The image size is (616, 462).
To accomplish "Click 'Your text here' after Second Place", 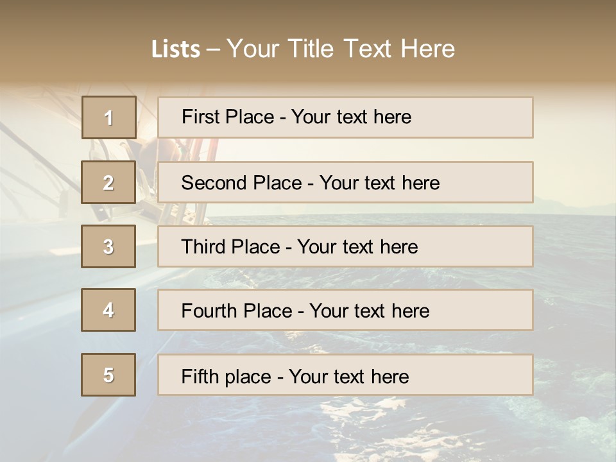I will pos(379,183).
